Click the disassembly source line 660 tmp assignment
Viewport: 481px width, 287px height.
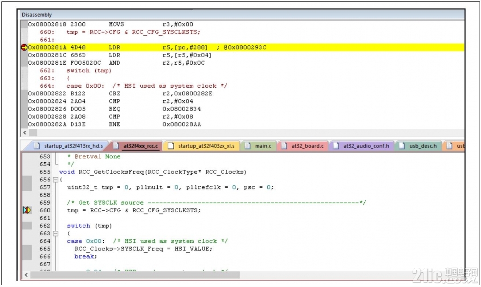(120, 32)
